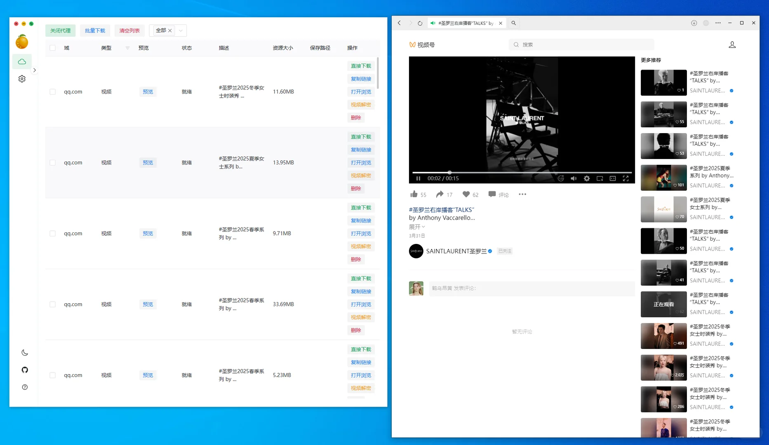Pause the playing video

pos(418,178)
